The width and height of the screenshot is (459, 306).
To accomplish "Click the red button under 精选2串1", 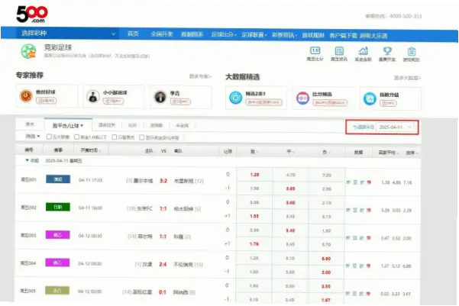I will click(x=264, y=102).
